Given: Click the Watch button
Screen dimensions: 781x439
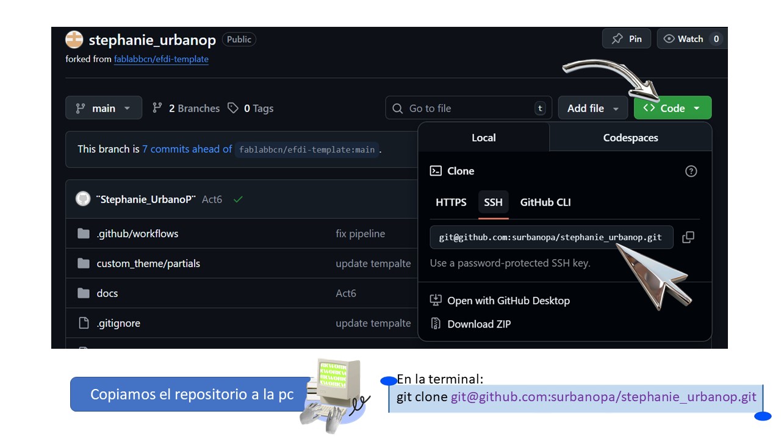Looking at the screenshot, I should click(x=683, y=38).
